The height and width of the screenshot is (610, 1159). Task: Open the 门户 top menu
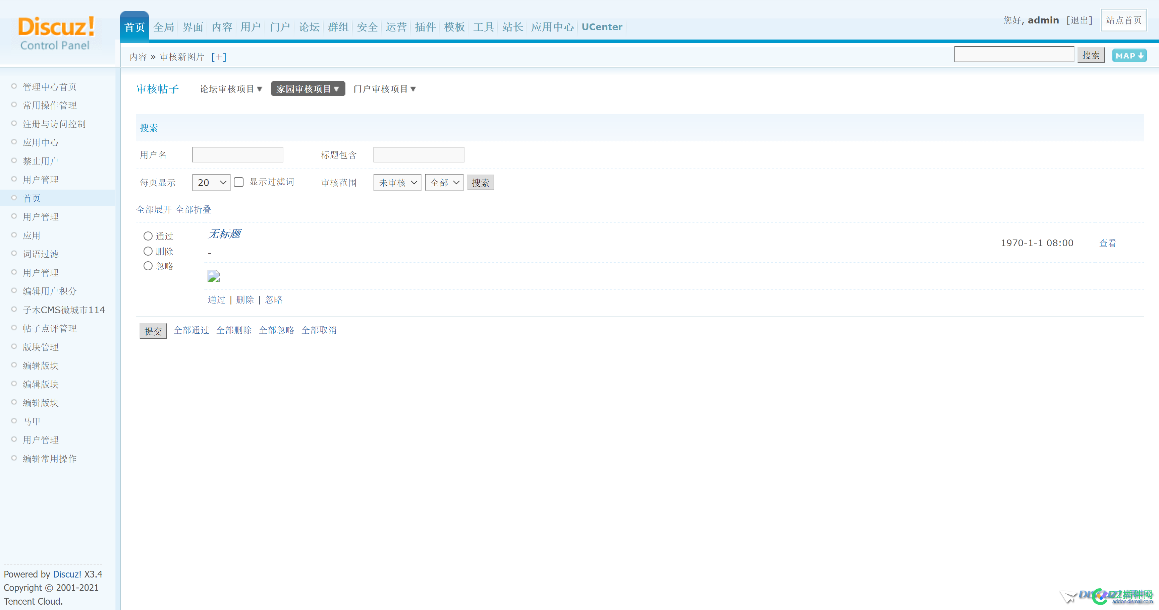(x=280, y=27)
